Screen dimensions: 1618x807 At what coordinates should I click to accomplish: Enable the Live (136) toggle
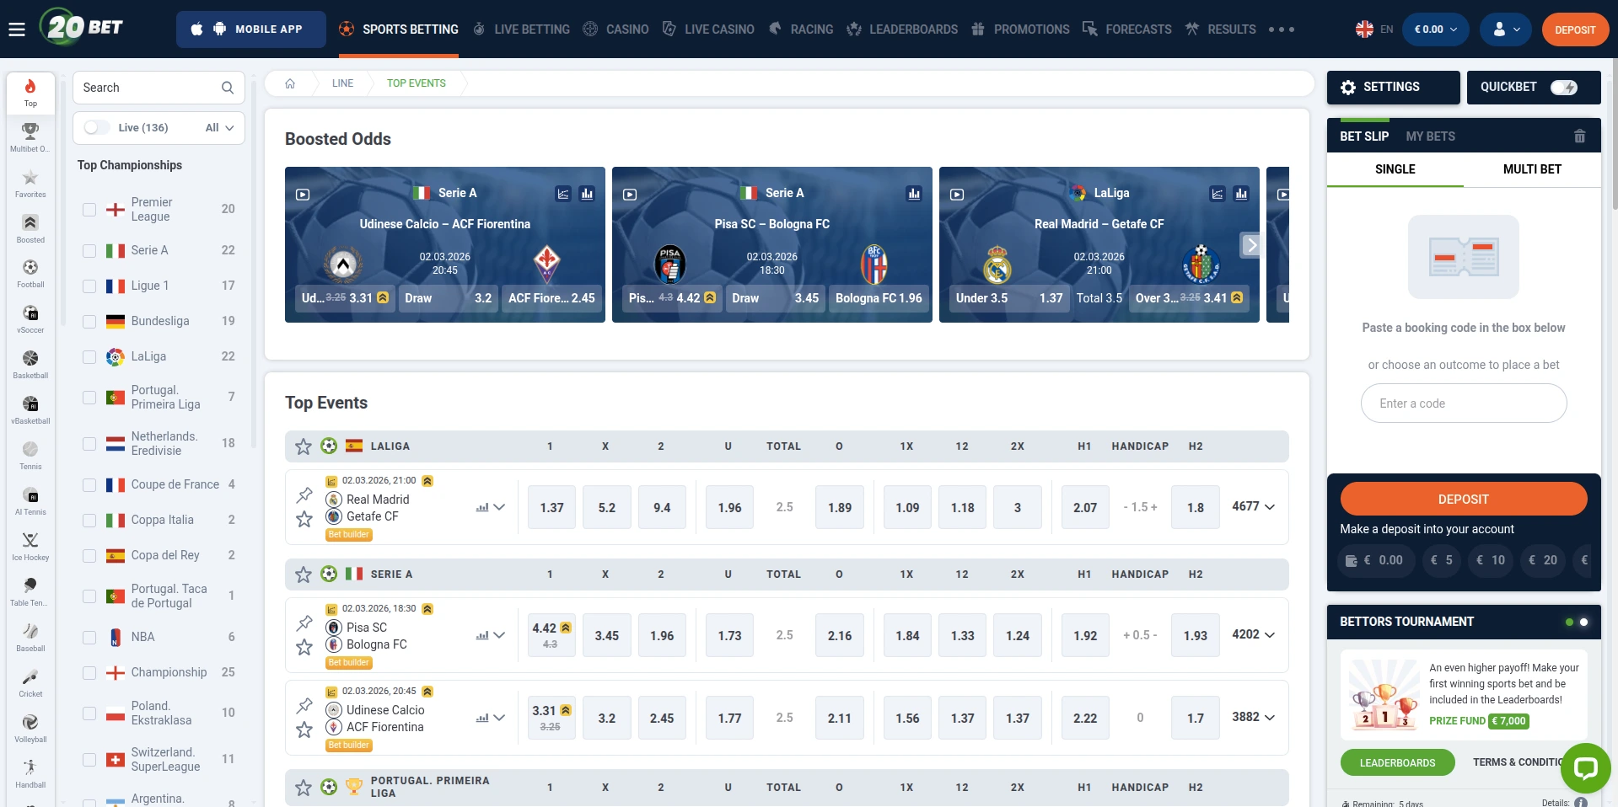click(x=97, y=128)
